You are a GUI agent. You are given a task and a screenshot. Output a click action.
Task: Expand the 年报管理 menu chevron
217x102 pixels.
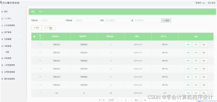coord(21,58)
